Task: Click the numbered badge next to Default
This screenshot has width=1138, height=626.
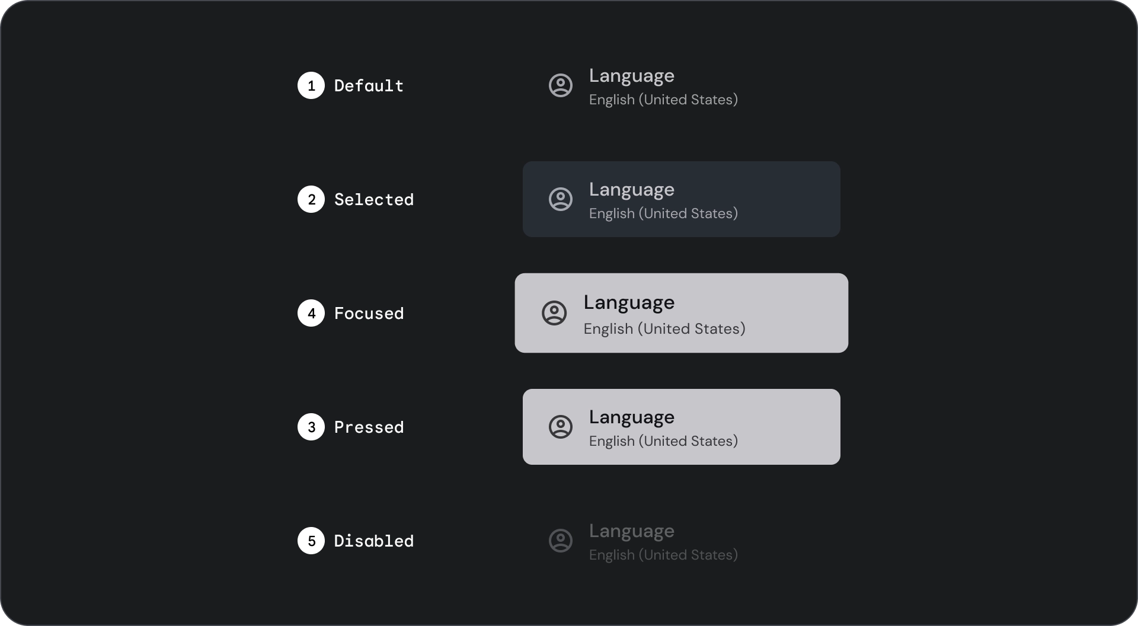Action: [311, 85]
